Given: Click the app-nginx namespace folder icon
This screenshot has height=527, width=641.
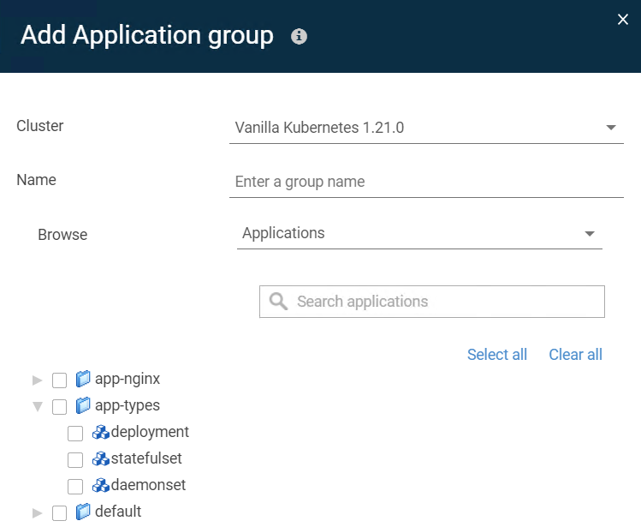Looking at the screenshot, I should pos(83,379).
